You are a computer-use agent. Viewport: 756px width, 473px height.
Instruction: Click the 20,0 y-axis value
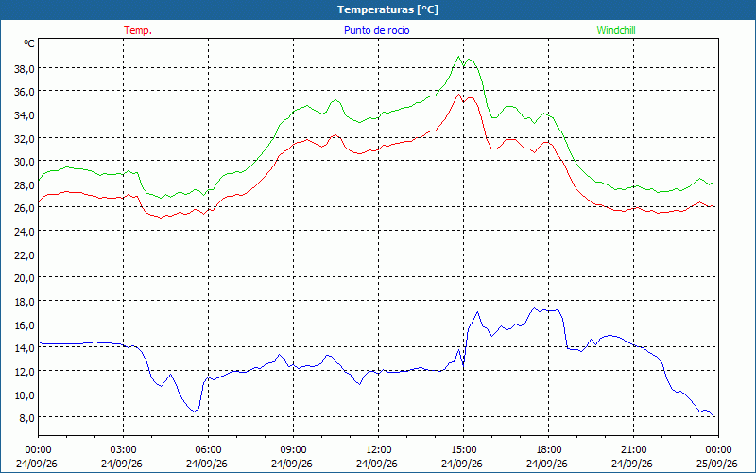[26, 278]
